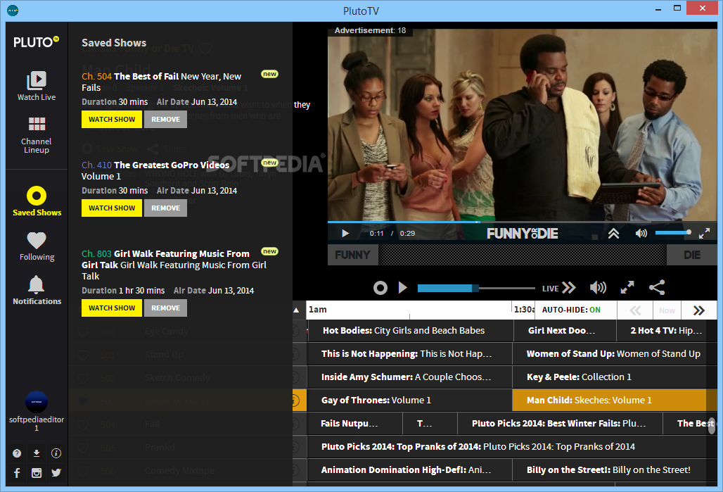Visit the Instagram icon link

37,472
